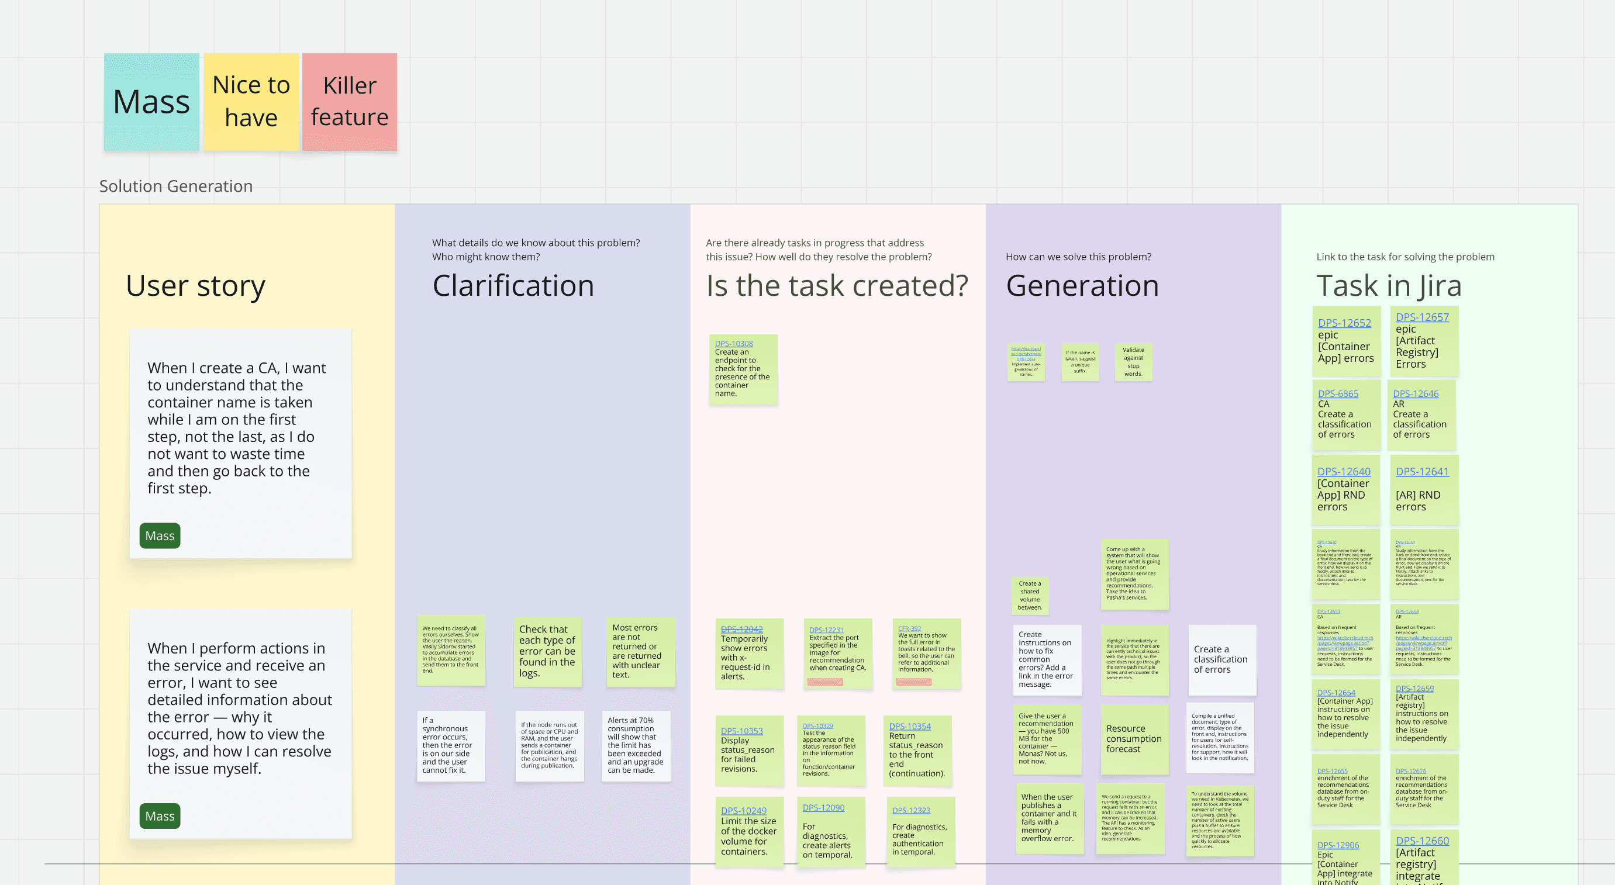Select the Solution Generation frame title

175,186
